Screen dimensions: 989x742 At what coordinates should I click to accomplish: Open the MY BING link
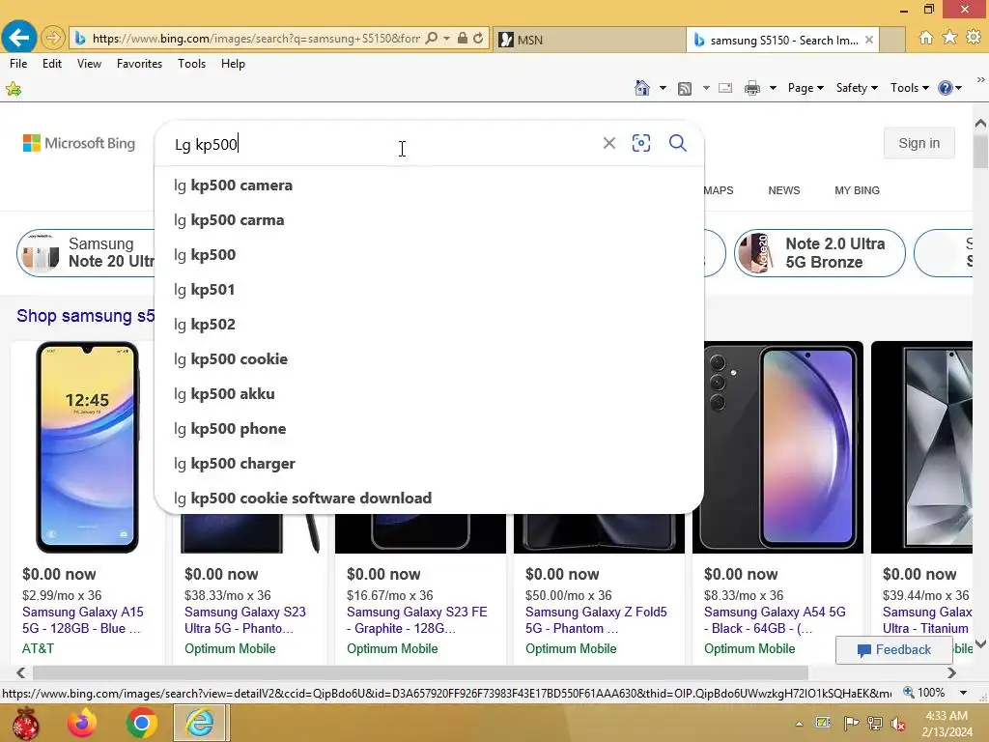(x=858, y=190)
